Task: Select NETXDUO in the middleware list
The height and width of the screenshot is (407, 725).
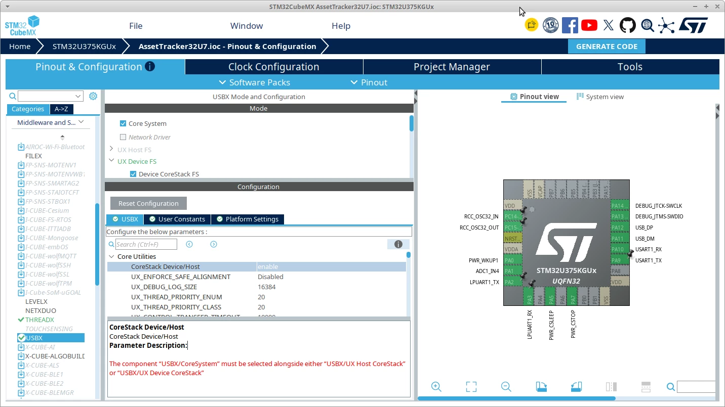Action: pyautogui.click(x=41, y=310)
